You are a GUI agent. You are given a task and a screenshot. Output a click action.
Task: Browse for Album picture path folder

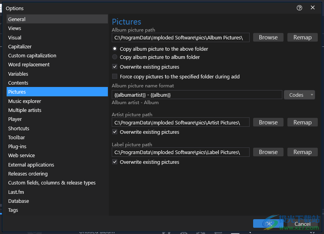[x=268, y=37]
